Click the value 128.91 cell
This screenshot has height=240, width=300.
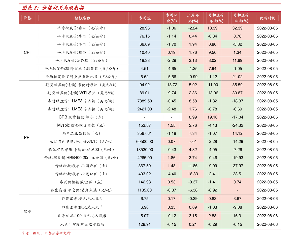tap(145, 224)
